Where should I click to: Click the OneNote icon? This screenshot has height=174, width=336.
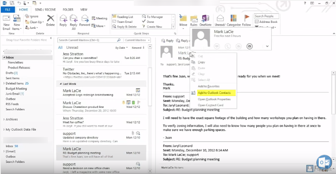pyautogui.click(x=205, y=19)
